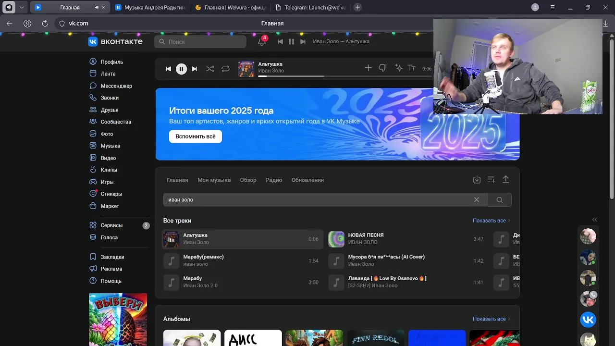Open the Альтушка album cover in player

(246, 69)
